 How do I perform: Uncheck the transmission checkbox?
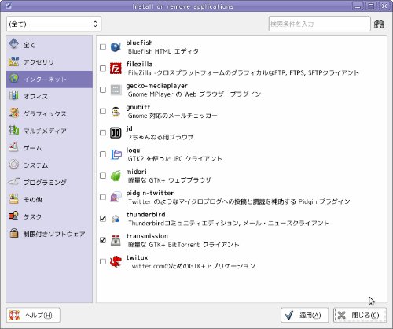[103, 240]
